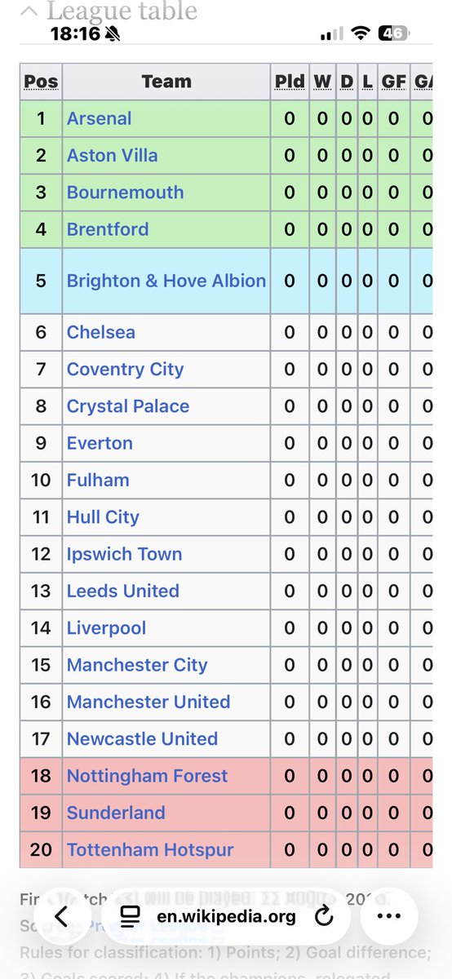The width and height of the screenshot is (452, 979).
Task: Open the Brighton & Hove Albion link
Action: tap(166, 281)
